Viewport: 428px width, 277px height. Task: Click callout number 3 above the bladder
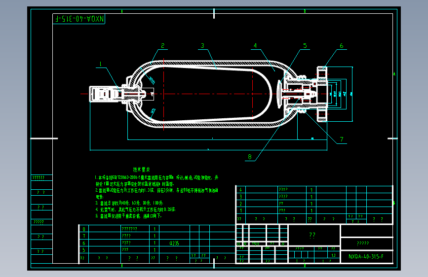tap(202, 46)
